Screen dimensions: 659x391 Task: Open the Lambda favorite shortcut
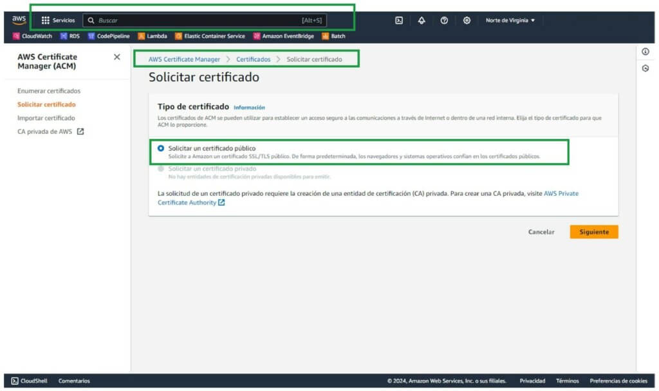pos(153,36)
